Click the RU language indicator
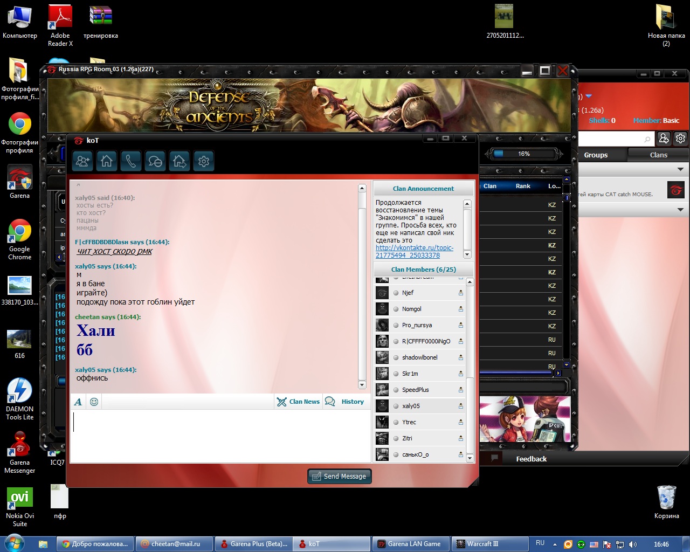 540,543
